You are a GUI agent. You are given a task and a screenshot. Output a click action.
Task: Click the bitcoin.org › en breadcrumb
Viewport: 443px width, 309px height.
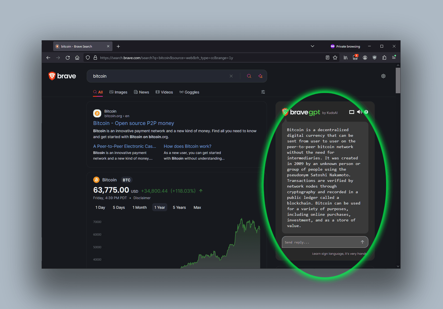(x=117, y=116)
